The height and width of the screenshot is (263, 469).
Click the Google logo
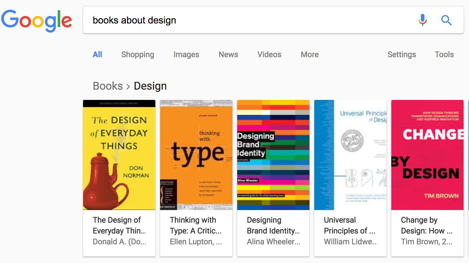37,20
